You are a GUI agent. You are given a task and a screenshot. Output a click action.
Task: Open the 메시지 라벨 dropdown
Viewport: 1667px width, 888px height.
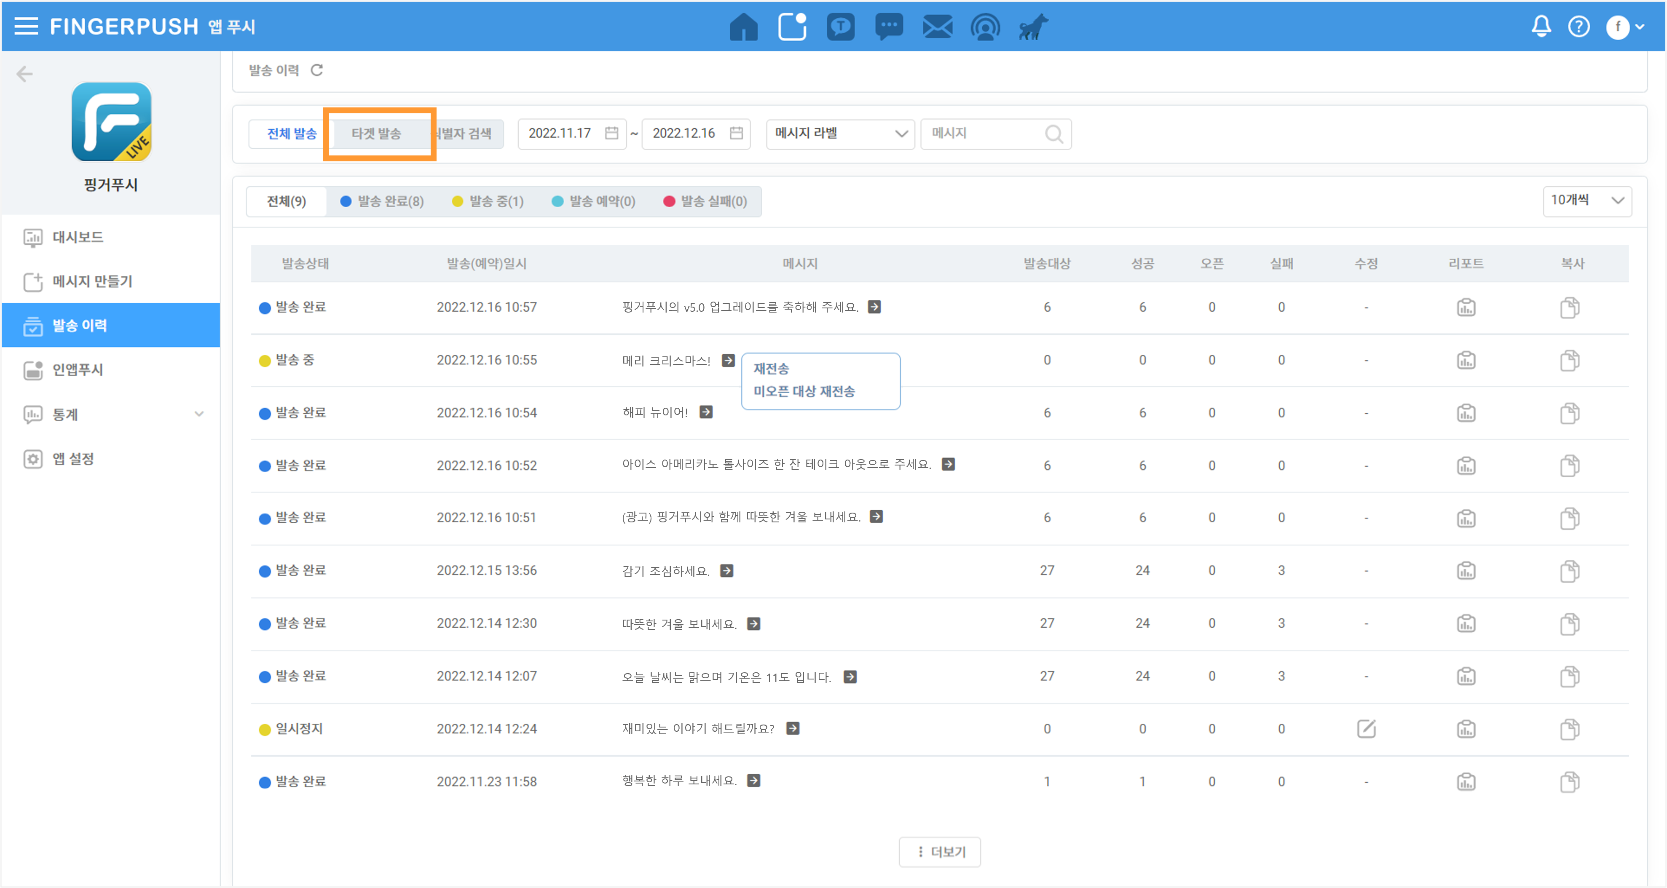(839, 134)
